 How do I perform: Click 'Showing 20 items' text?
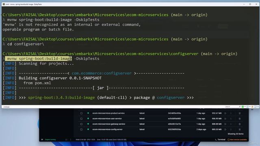coord(236,134)
